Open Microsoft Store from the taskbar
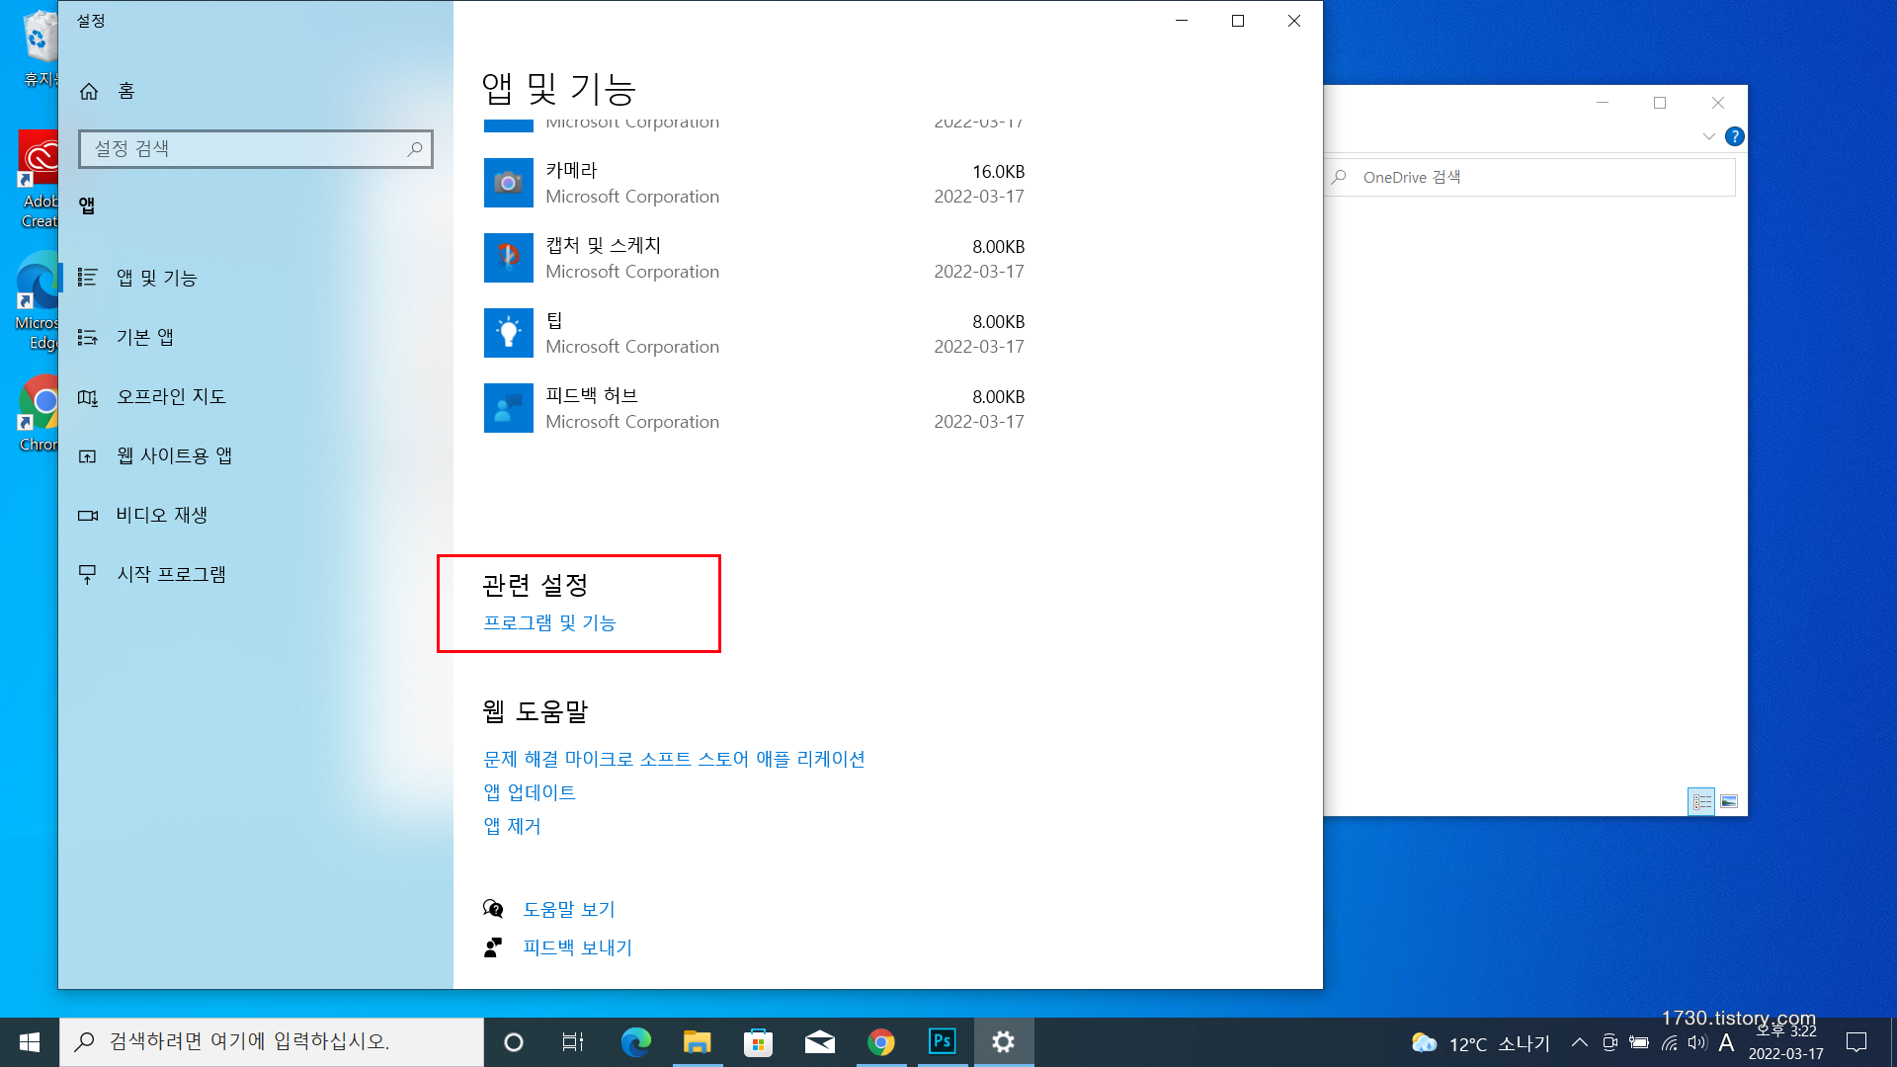 coord(758,1041)
